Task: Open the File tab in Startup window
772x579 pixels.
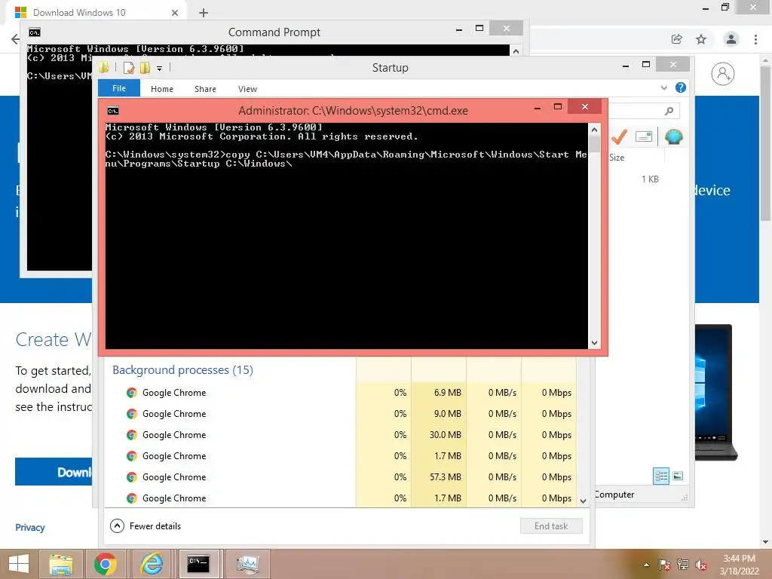Action: click(x=119, y=88)
